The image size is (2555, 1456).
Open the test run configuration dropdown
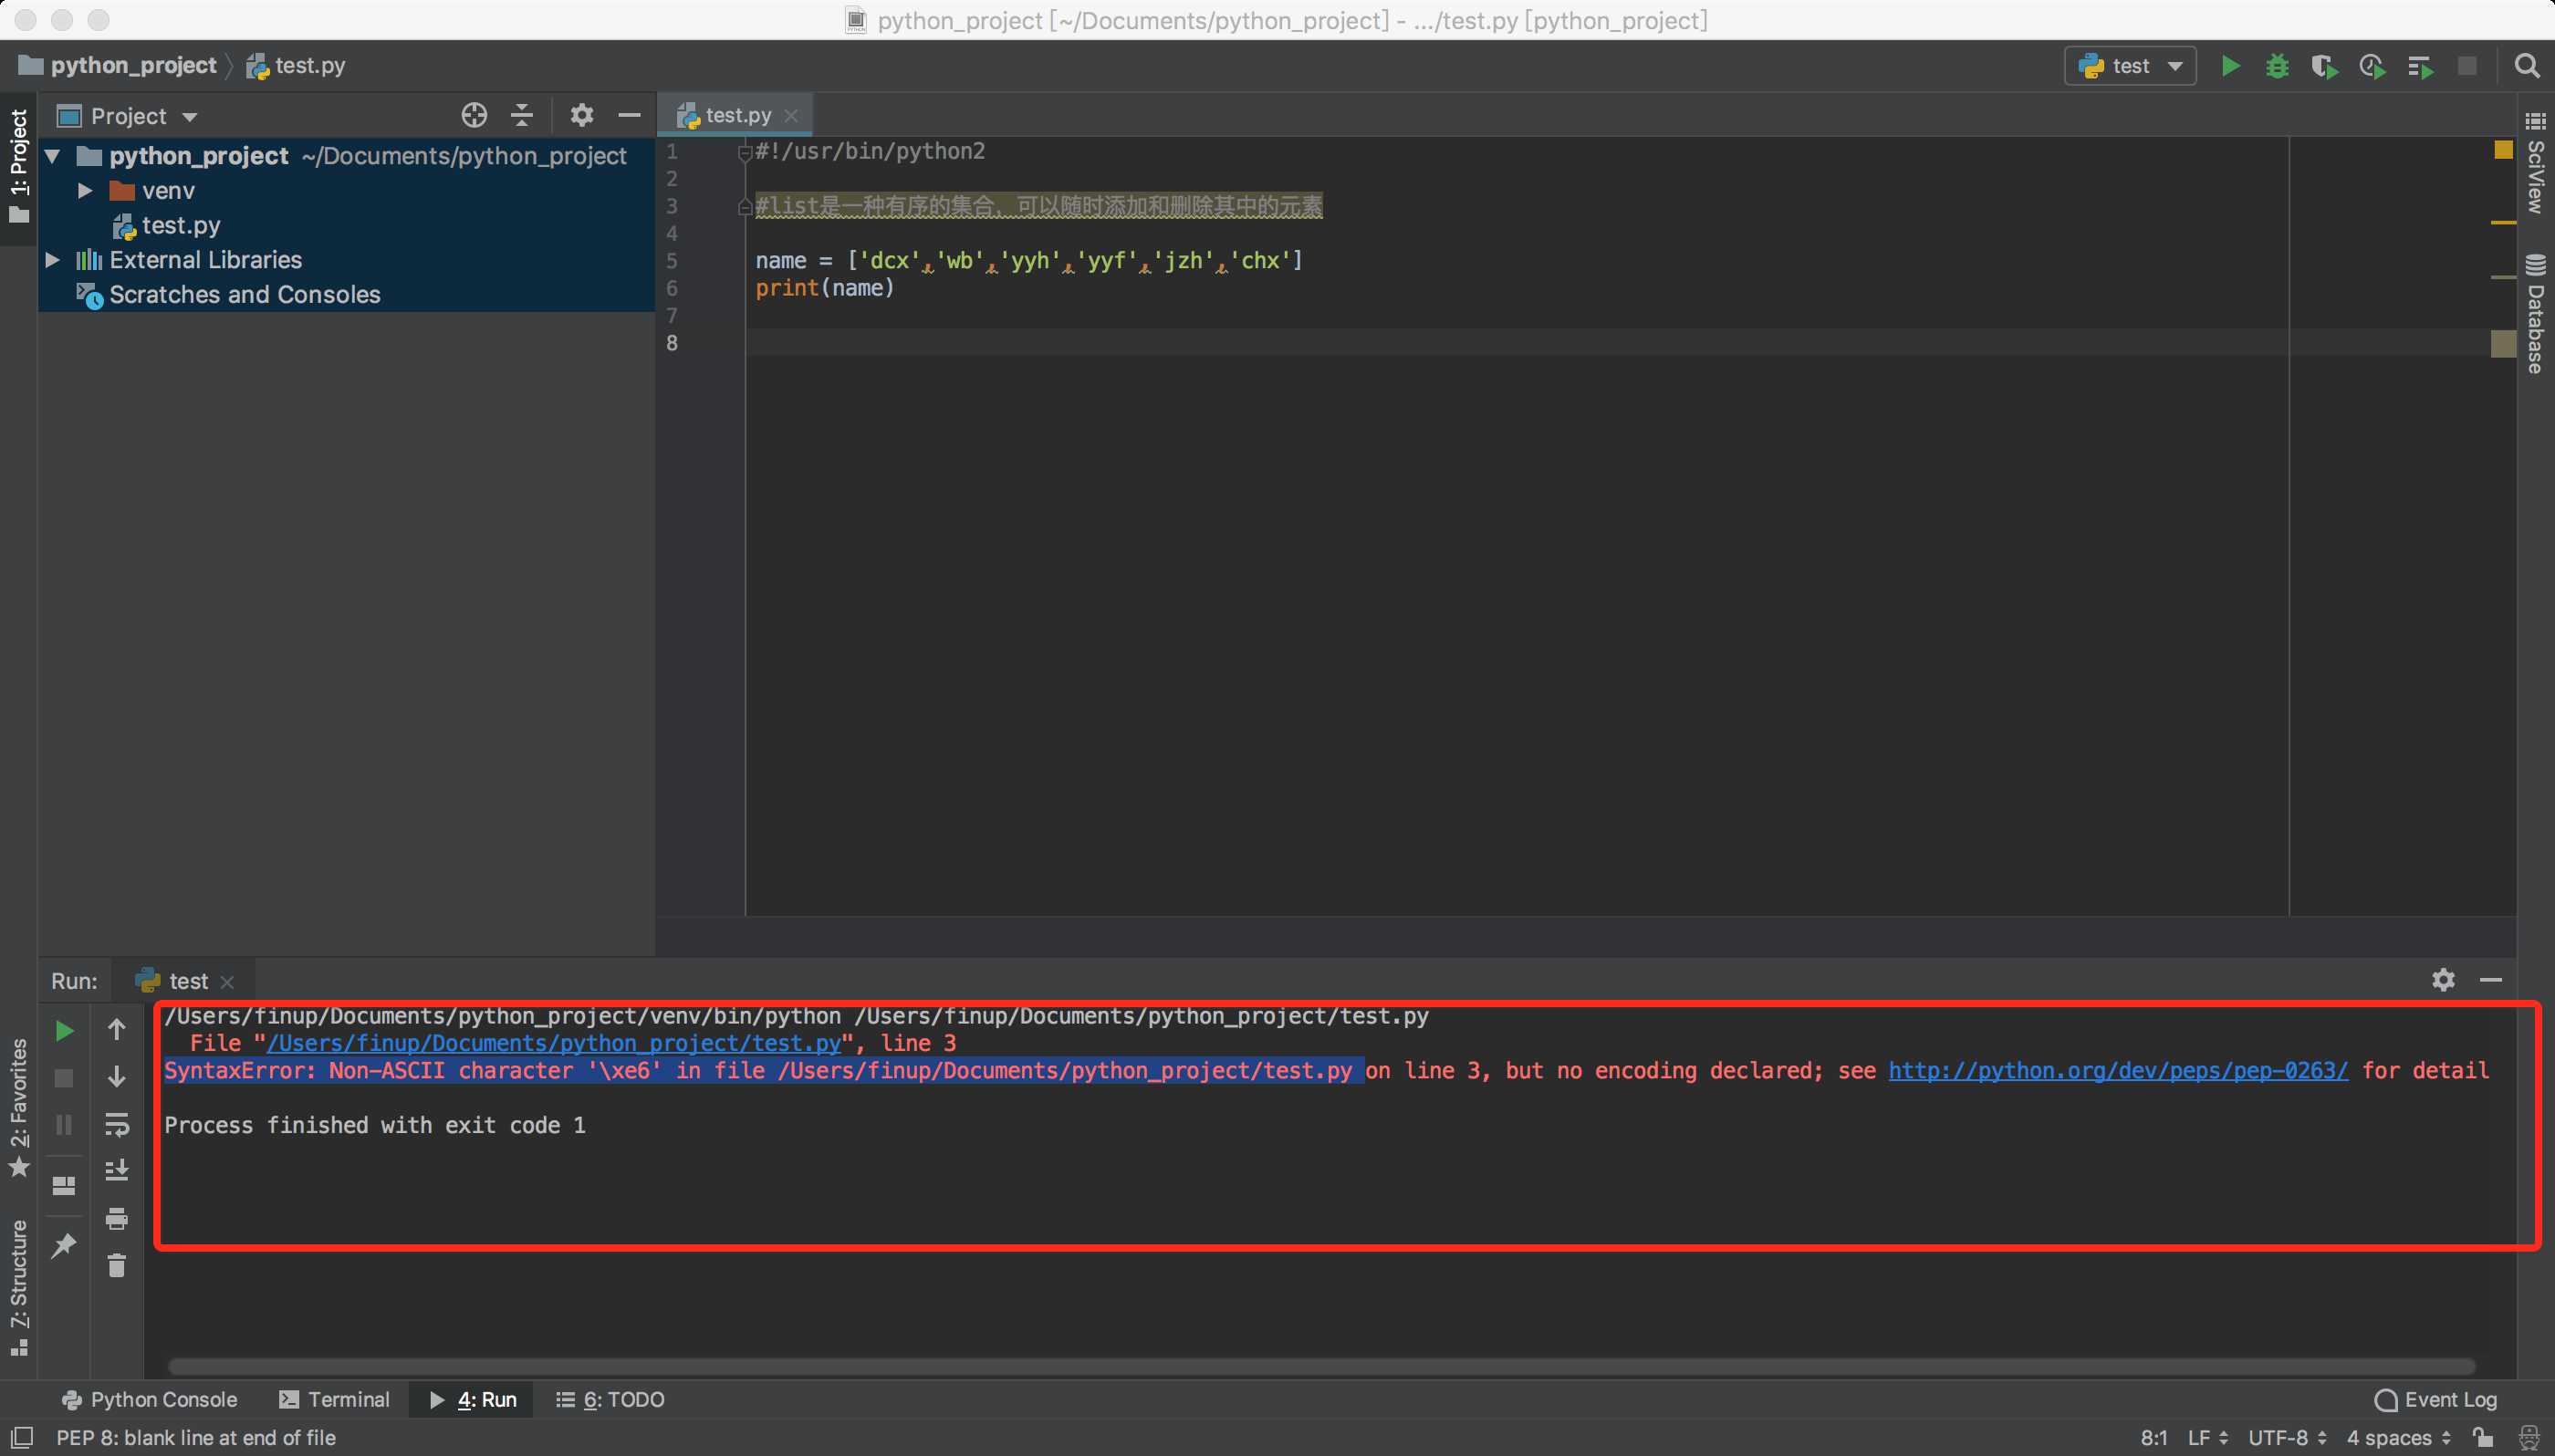pyautogui.click(x=2130, y=66)
